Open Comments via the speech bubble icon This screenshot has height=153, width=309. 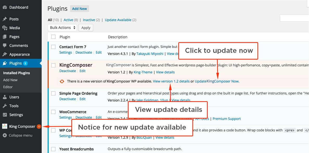point(5,46)
